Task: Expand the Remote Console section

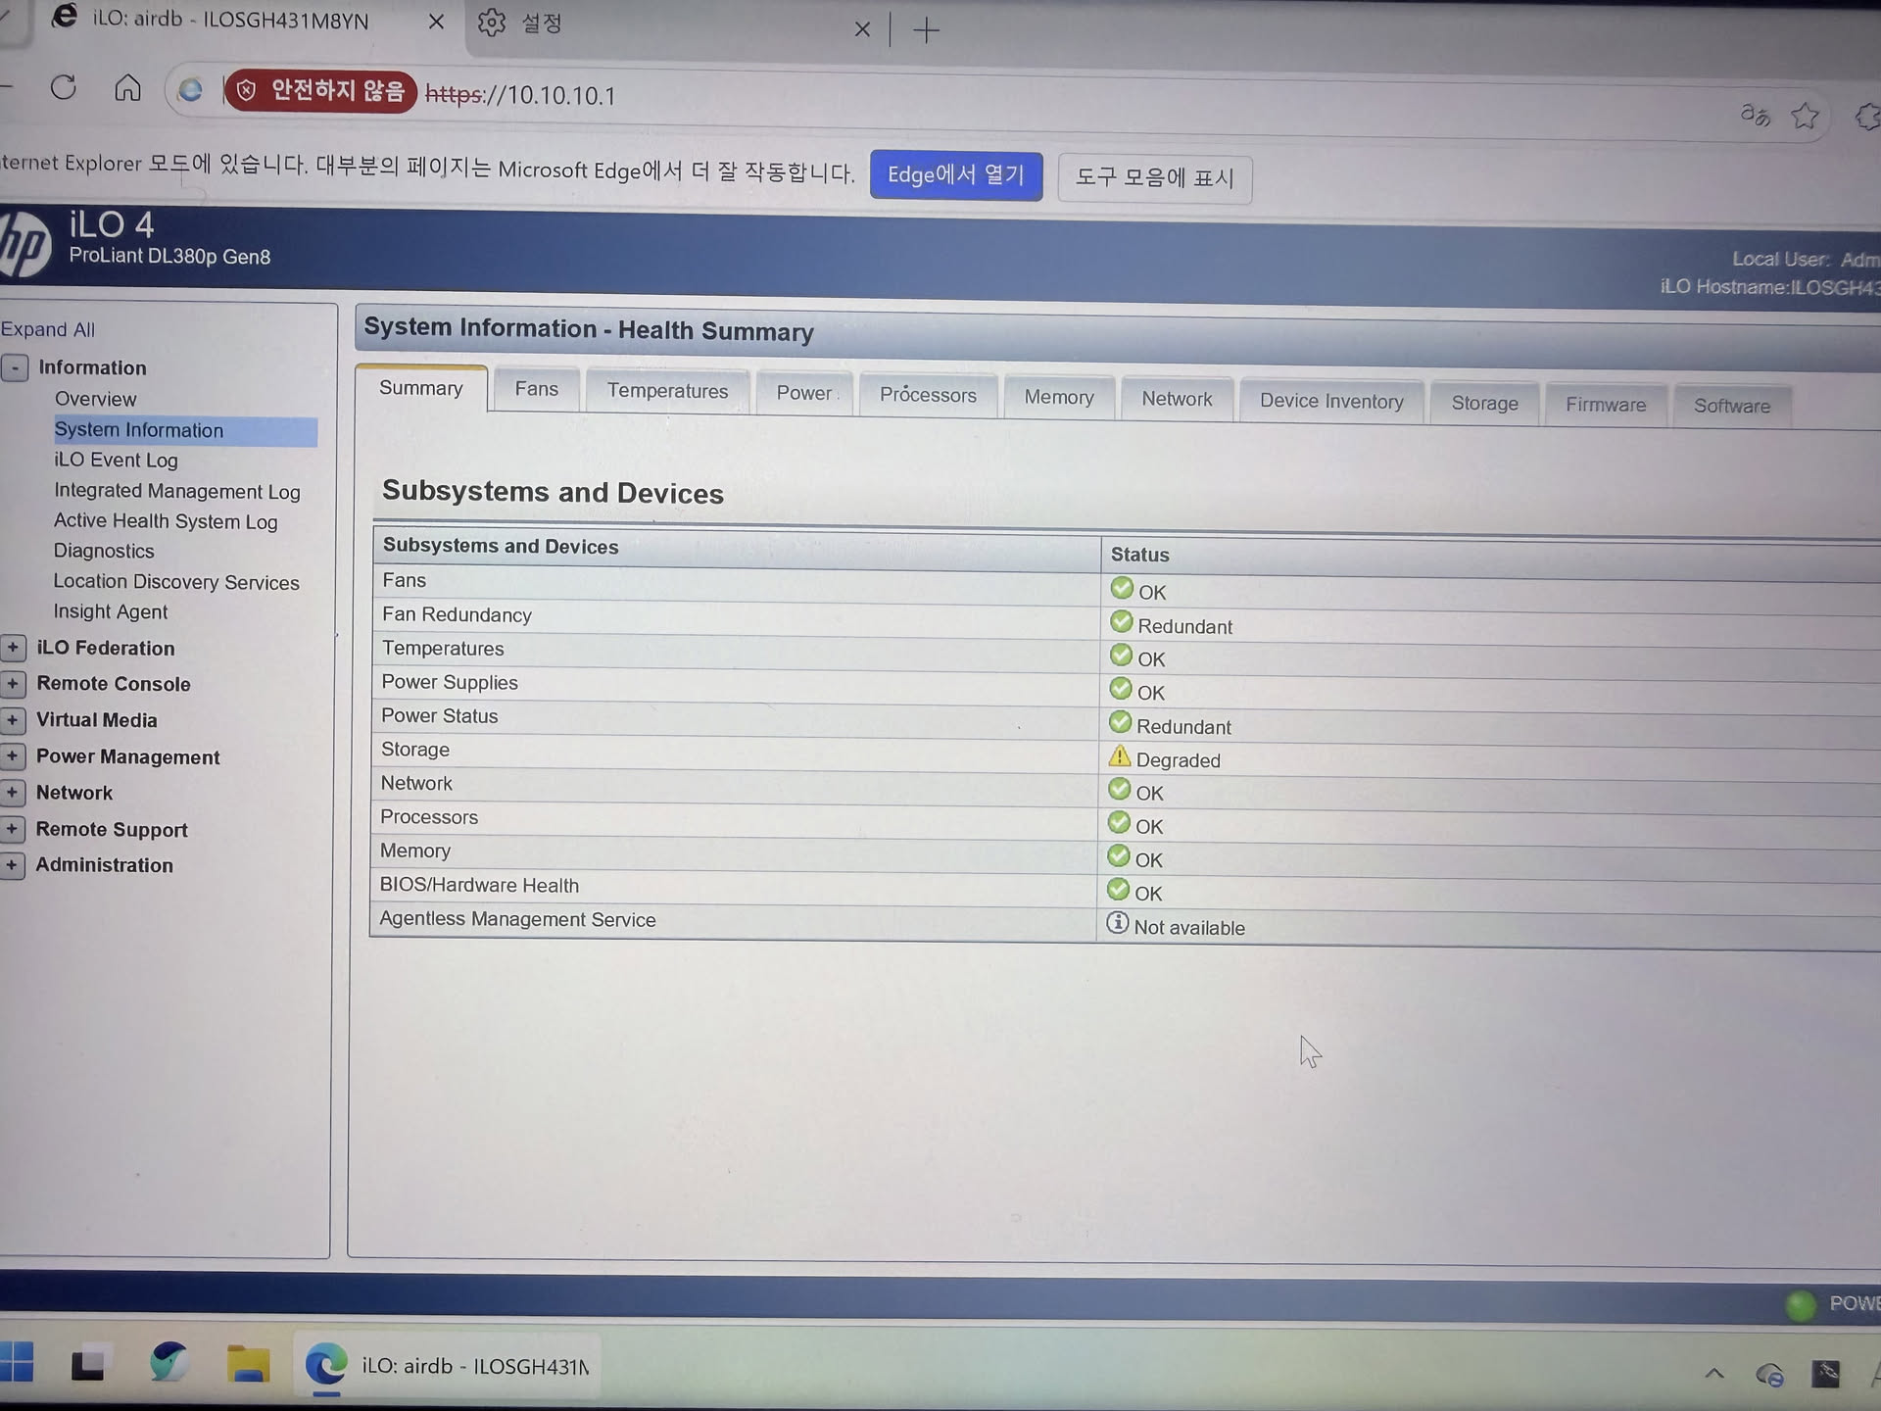Action: pos(13,684)
